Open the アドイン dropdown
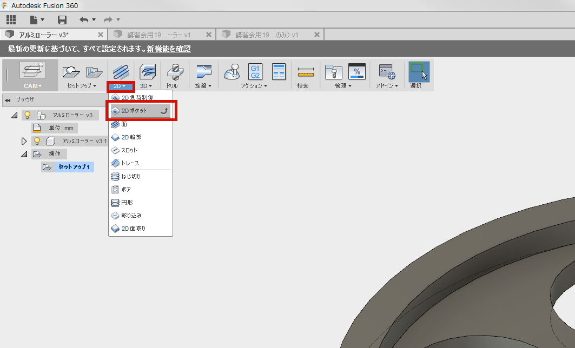575x348 pixels. pyautogui.click(x=387, y=86)
